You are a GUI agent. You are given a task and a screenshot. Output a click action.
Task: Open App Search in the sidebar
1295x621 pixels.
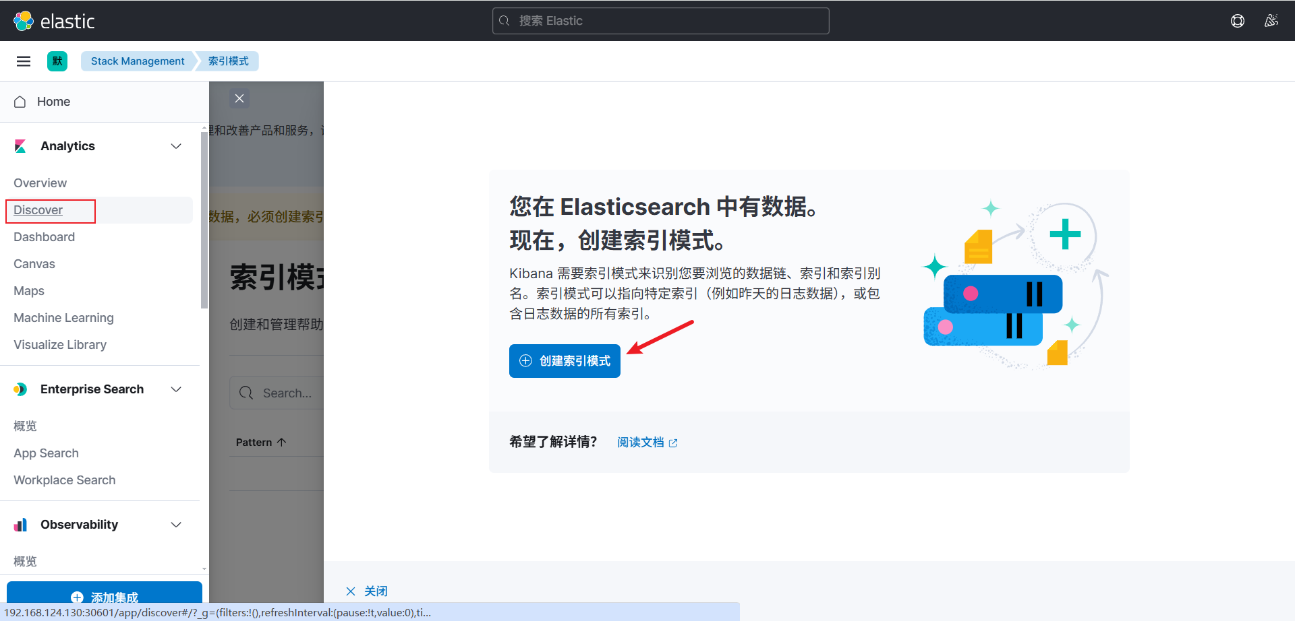[47, 453]
